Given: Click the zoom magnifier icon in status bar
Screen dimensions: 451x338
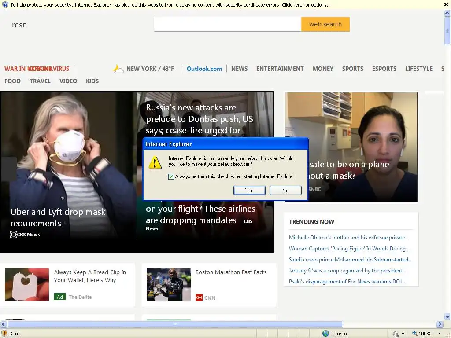Looking at the screenshot, I should pos(414,334).
